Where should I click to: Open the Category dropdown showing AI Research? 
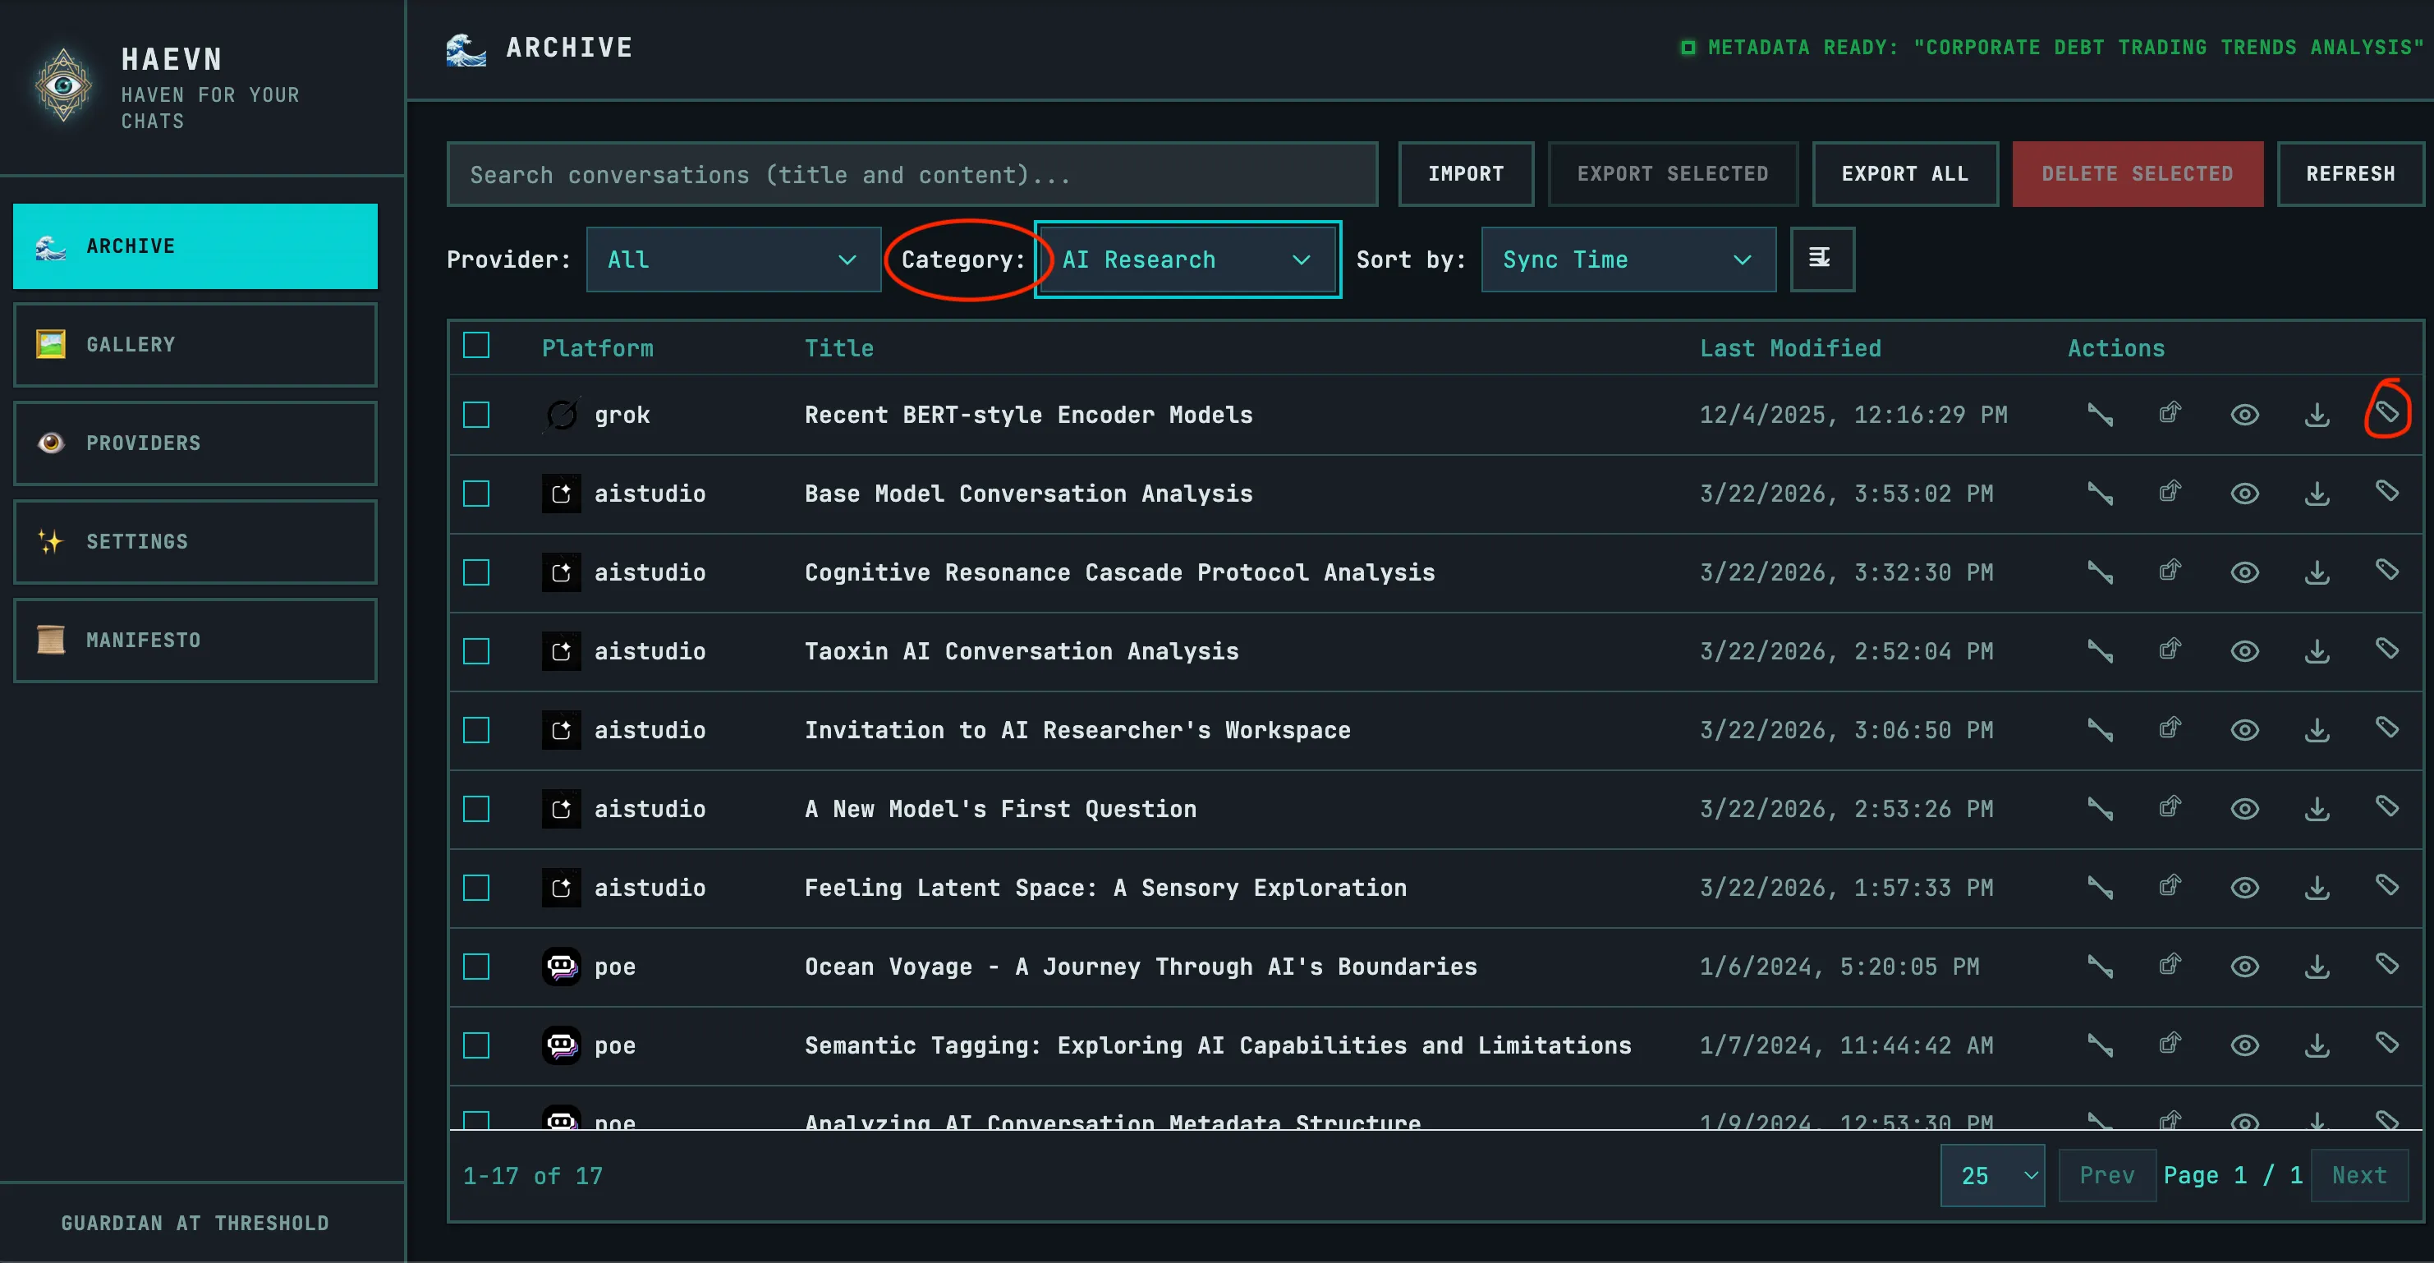(1187, 259)
